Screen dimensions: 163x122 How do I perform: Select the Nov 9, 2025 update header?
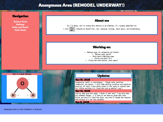click(104, 102)
